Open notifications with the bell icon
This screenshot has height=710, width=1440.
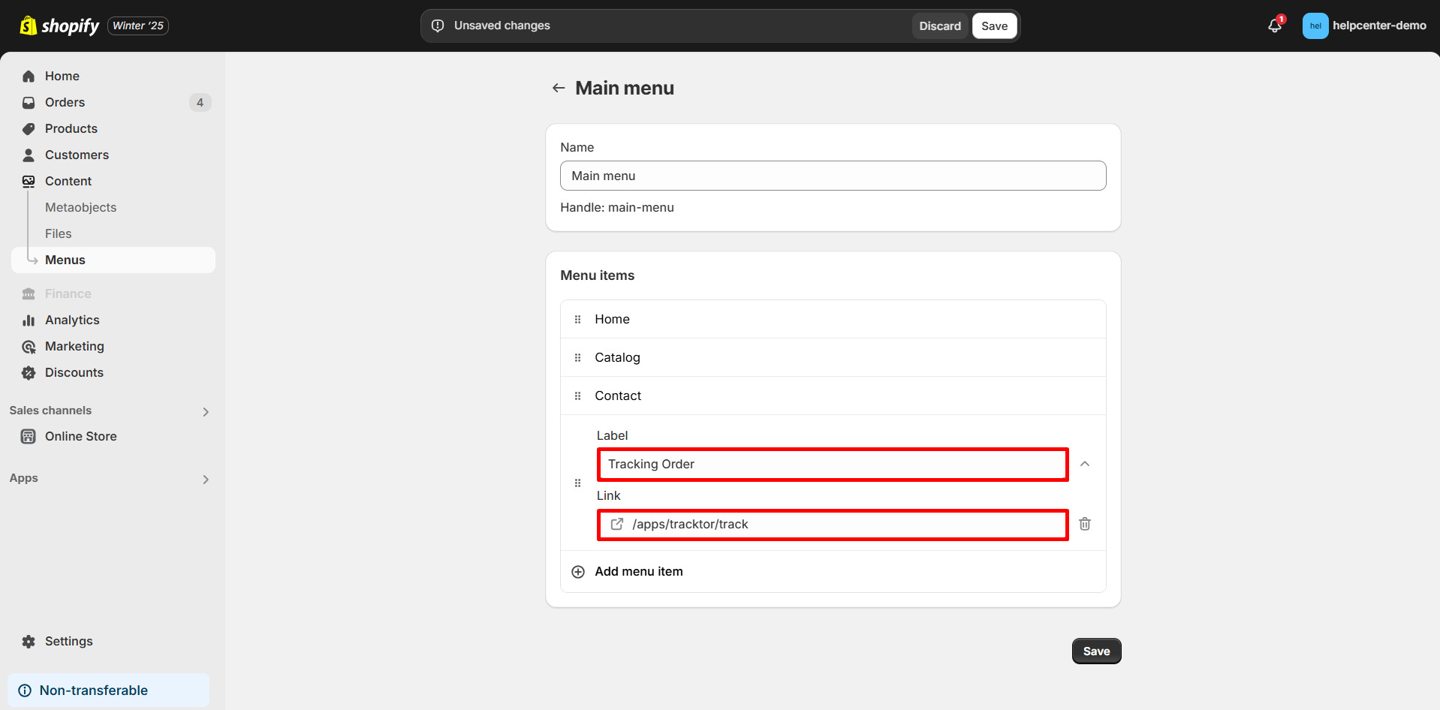[1274, 25]
